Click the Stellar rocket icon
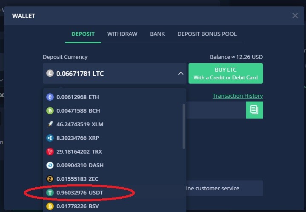Screen dimensions: 306x212 click(x=50, y=124)
